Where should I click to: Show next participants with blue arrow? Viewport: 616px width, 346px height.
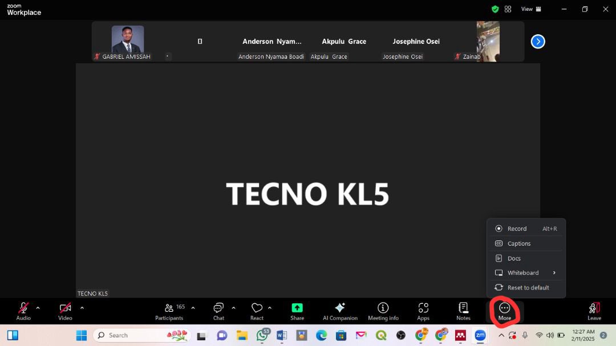(538, 41)
